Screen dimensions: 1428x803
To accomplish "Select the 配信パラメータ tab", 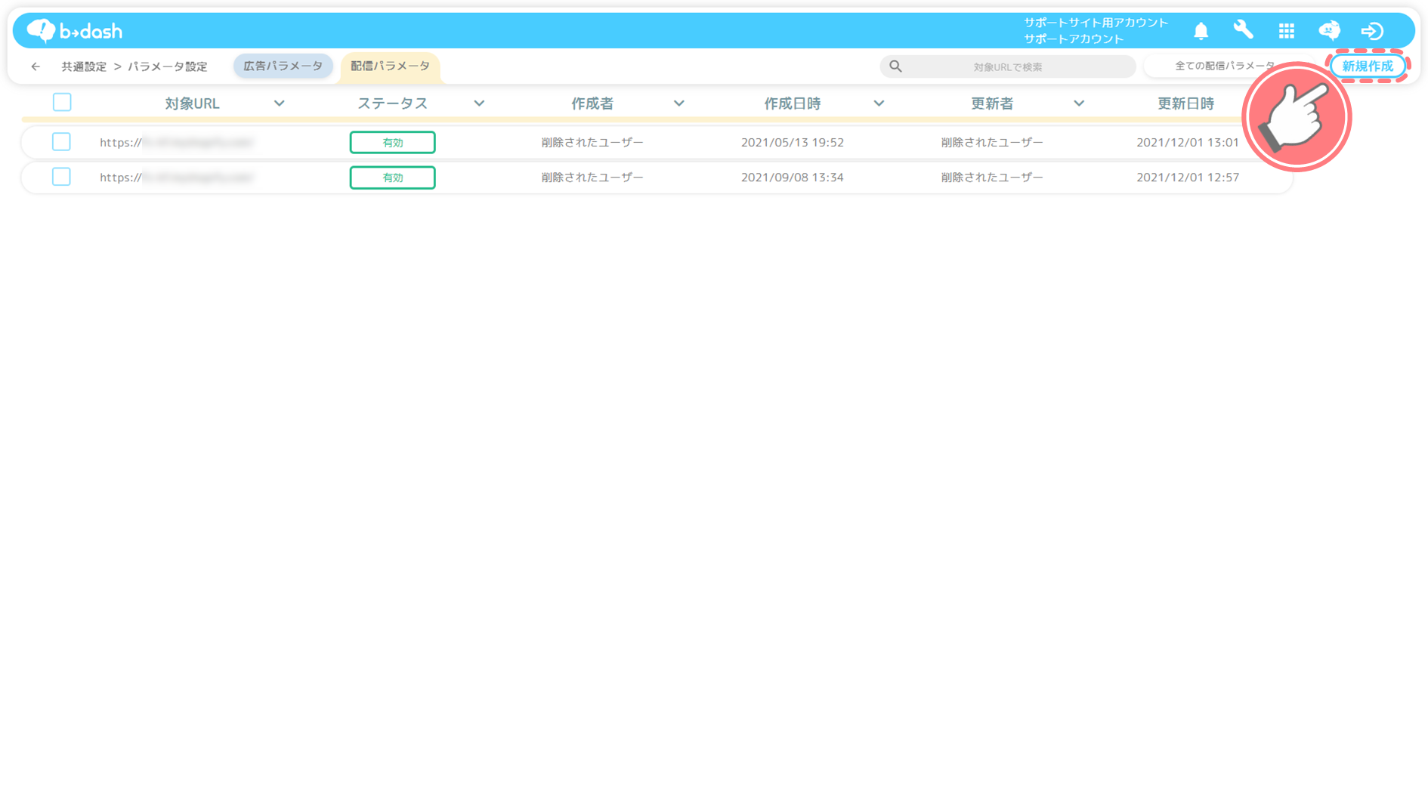I will point(390,66).
